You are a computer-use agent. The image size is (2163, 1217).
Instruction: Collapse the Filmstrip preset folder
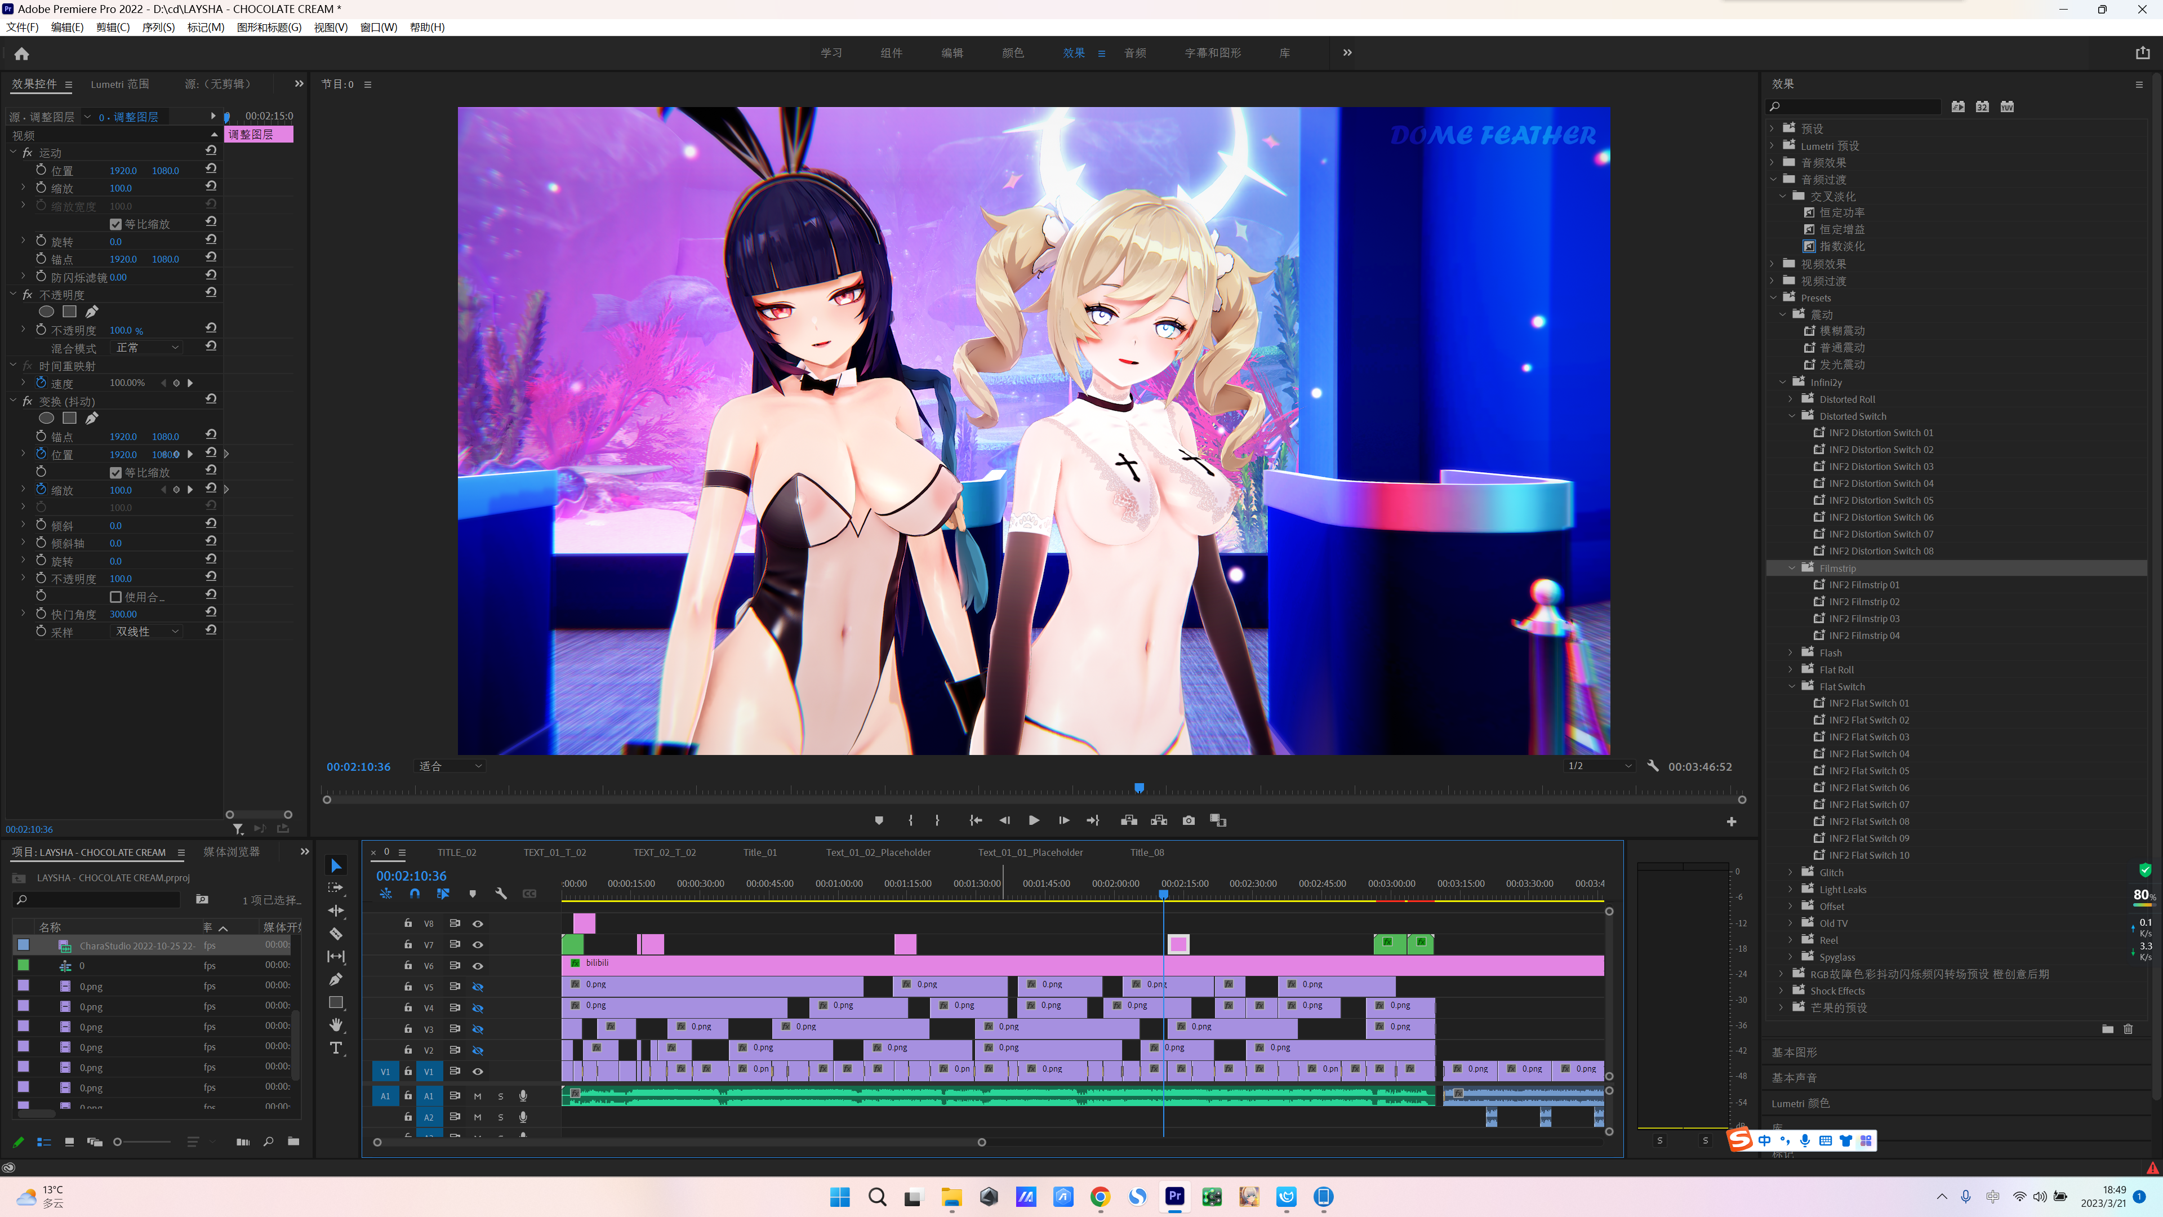tap(1791, 568)
